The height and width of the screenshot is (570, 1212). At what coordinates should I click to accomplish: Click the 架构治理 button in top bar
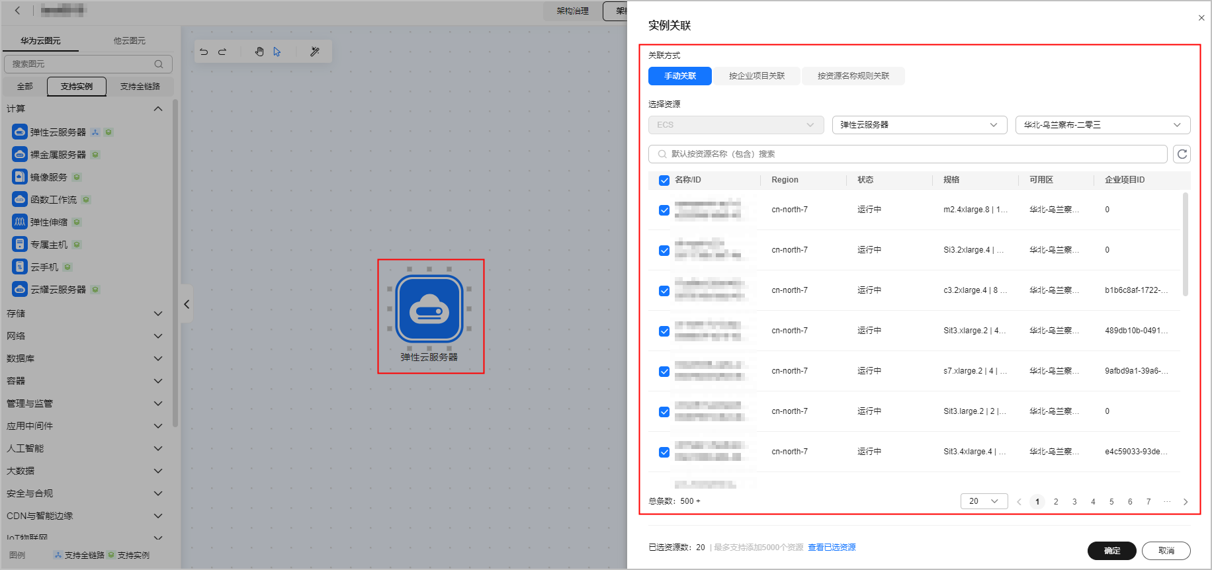(x=572, y=11)
